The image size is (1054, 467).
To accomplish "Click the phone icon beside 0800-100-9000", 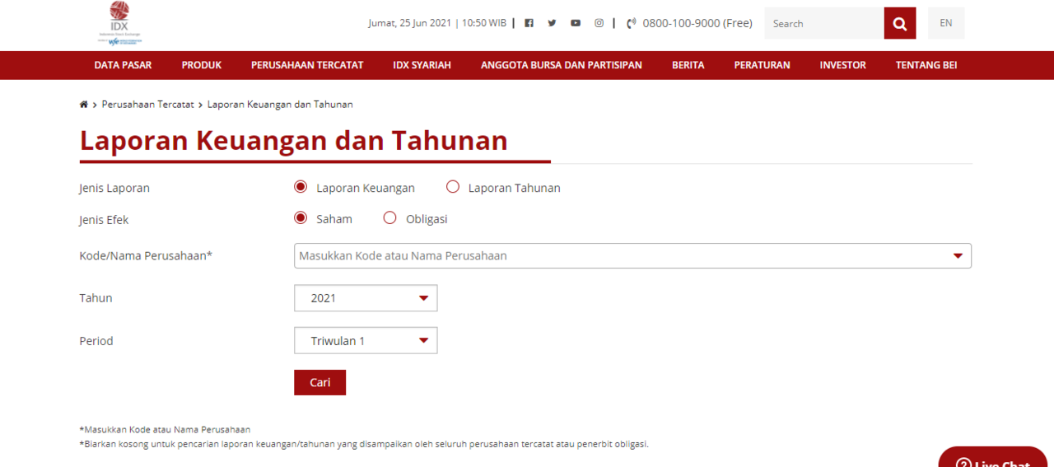I will click(x=632, y=23).
